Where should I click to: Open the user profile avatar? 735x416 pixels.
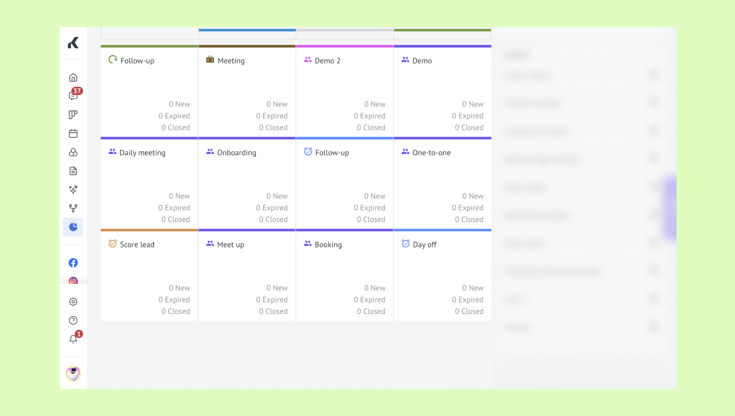click(73, 373)
